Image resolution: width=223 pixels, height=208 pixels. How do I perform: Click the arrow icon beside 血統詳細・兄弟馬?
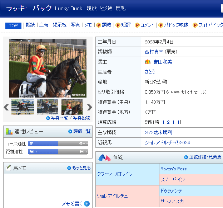[186, 157]
